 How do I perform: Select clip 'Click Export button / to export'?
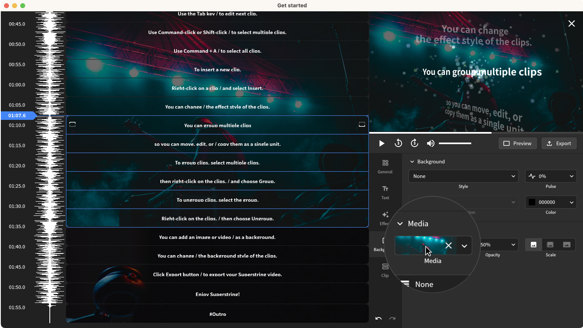217,274
